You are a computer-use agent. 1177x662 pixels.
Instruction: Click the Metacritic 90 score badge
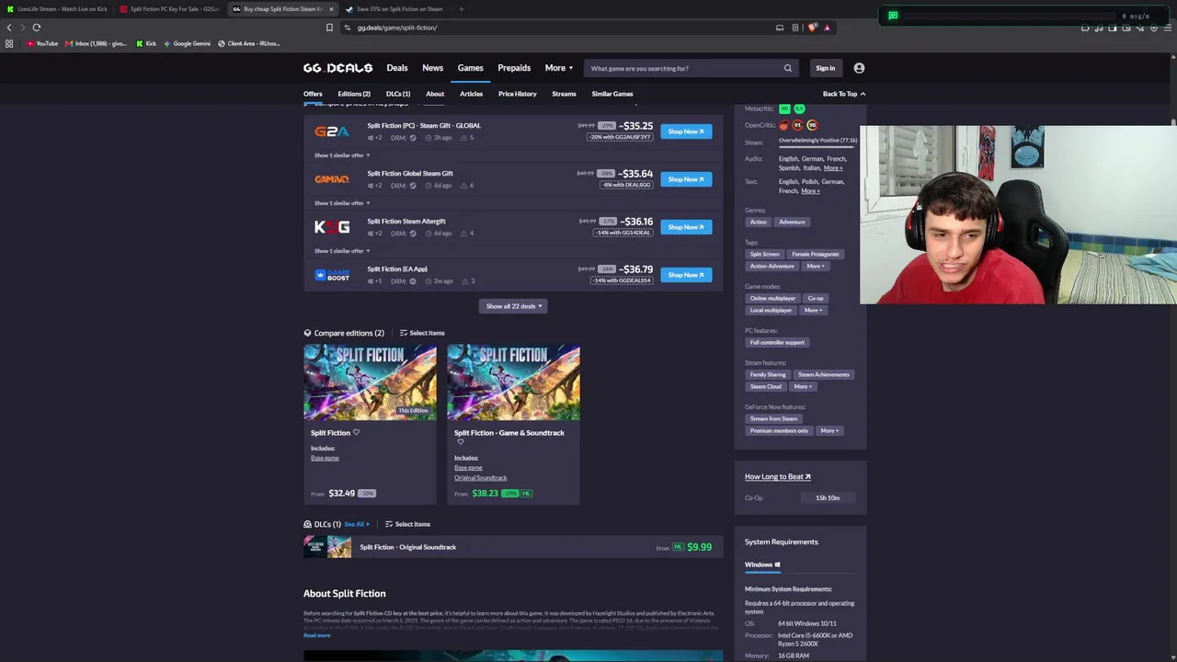(x=784, y=108)
